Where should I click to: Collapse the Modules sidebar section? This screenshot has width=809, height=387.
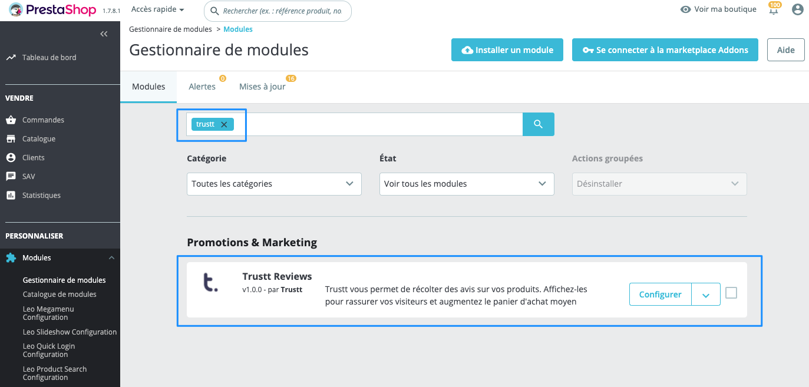(x=111, y=258)
